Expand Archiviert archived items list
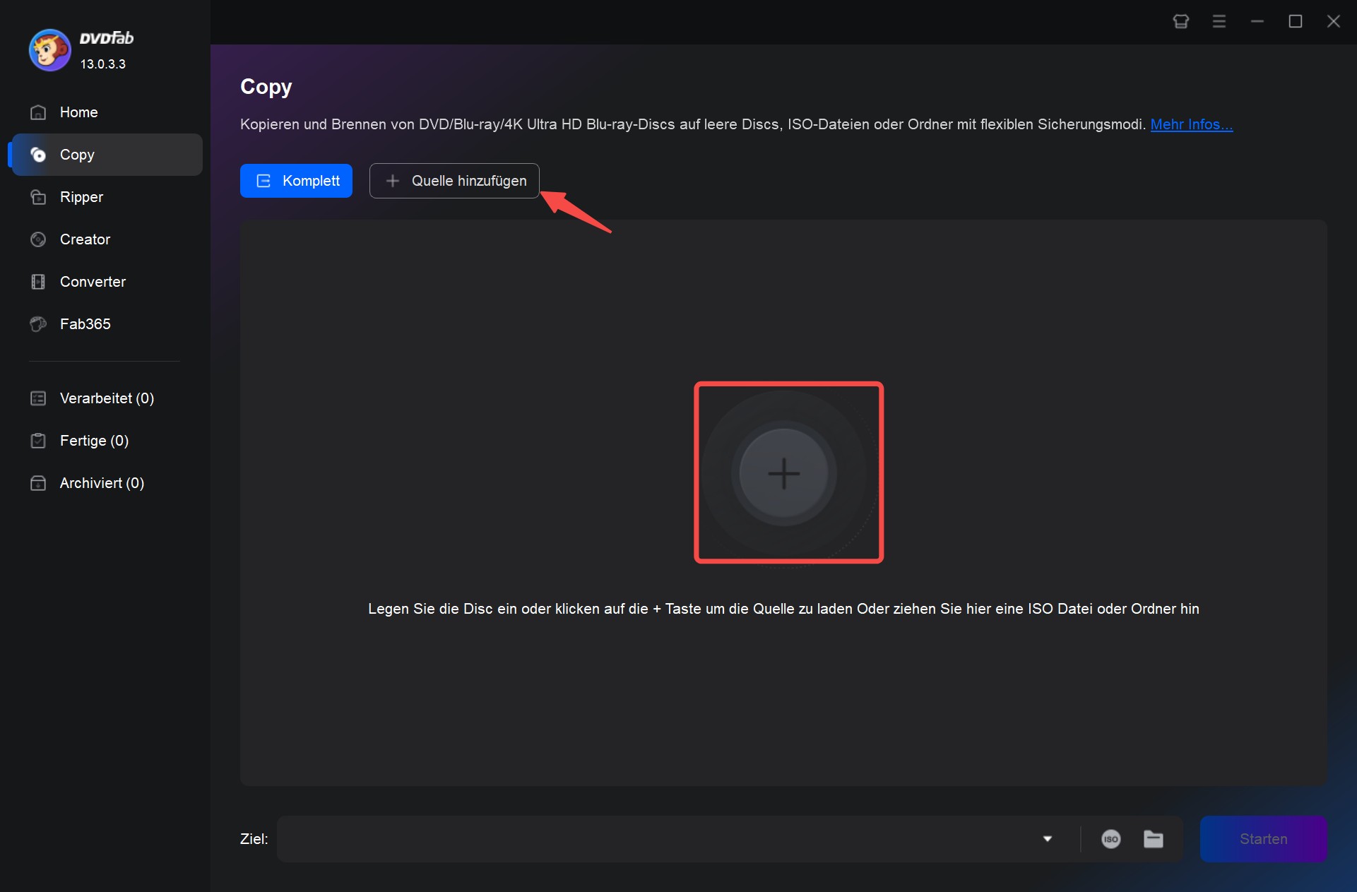This screenshot has height=892, width=1357. pyautogui.click(x=102, y=482)
